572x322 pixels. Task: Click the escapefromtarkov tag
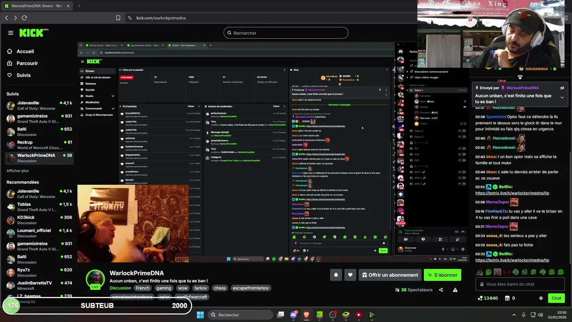(251, 288)
